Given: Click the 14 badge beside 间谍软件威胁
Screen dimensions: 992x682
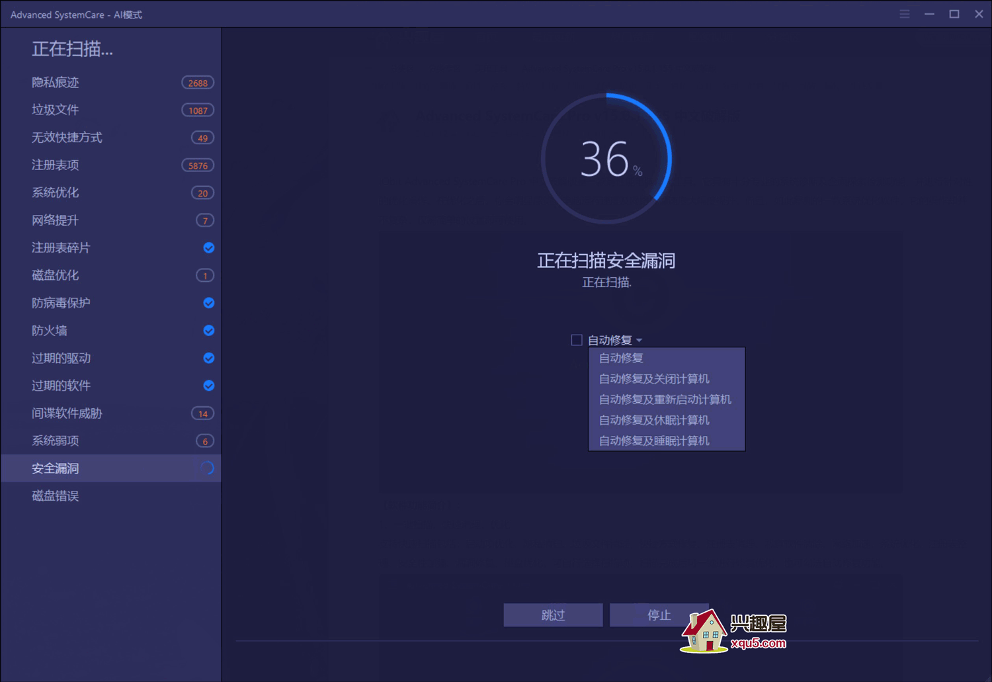Looking at the screenshot, I should [x=202, y=413].
